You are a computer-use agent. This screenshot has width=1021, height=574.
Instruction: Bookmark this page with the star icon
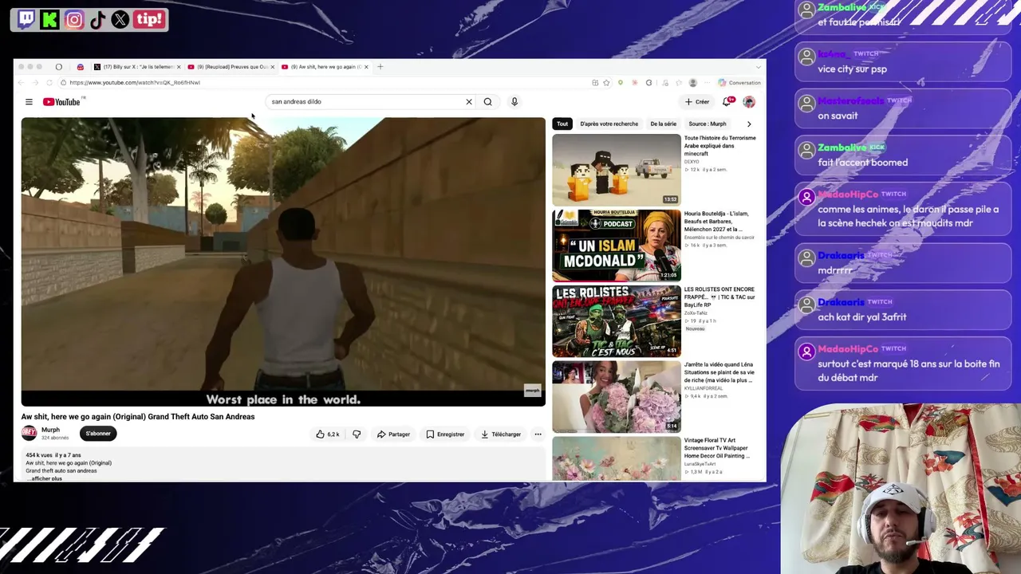[x=606, y=83]
